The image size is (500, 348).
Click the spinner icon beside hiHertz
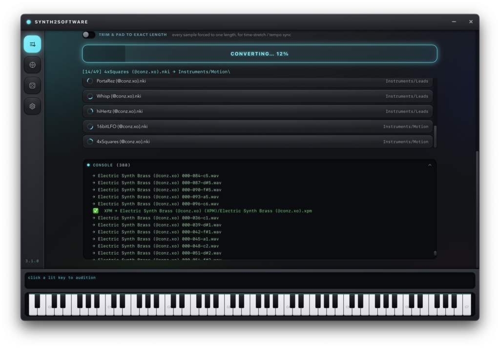(x=90, y=111)
